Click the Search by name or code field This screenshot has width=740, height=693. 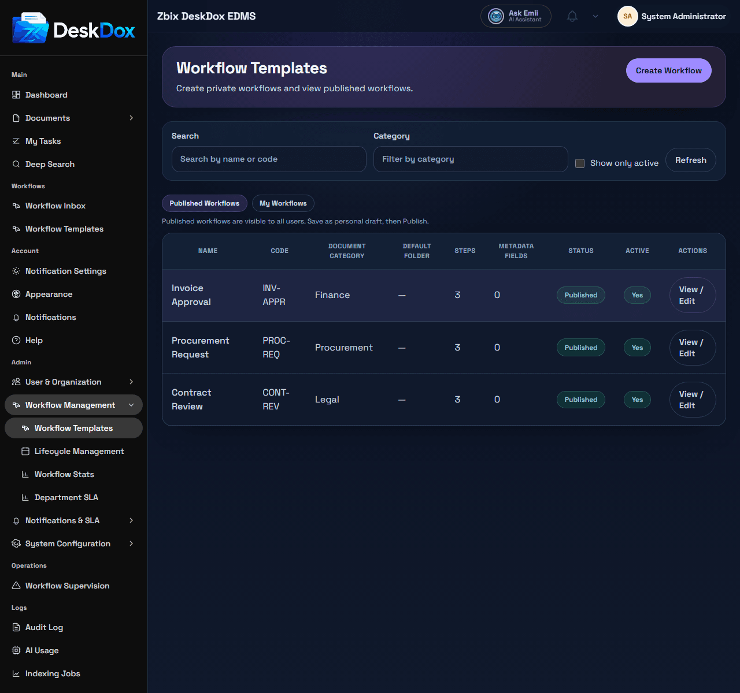click(x=269, y=159)
